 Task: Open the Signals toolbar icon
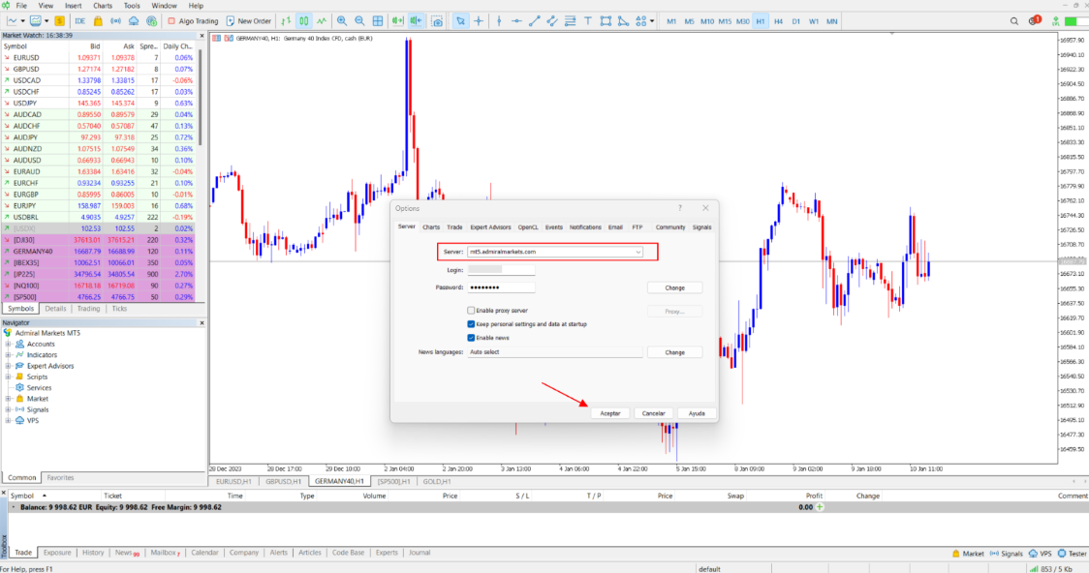116,21
